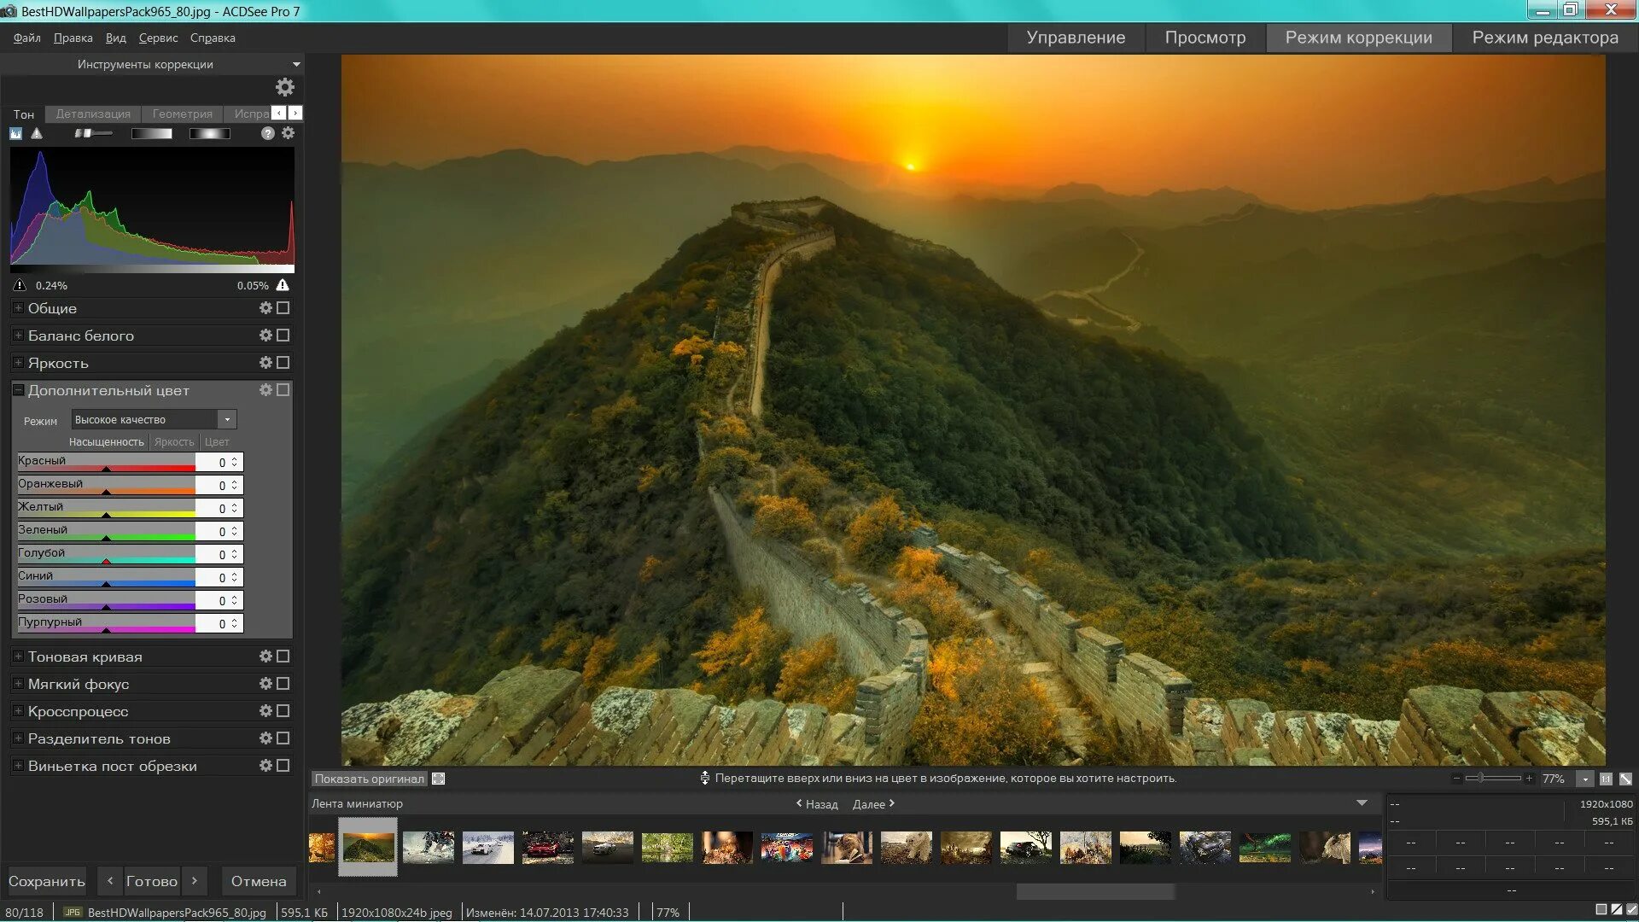
Task: Click the fit image to window icon
Action: (1625, 779)
